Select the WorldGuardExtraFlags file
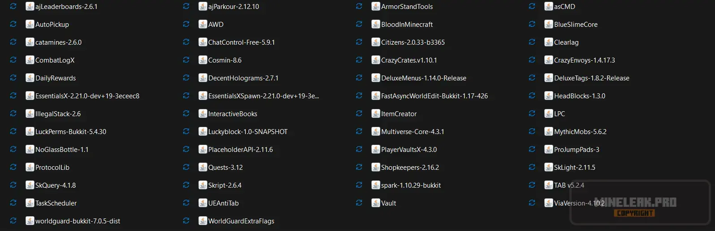The width and height of the screenshot is (715, 231). [x=241, y=221]
